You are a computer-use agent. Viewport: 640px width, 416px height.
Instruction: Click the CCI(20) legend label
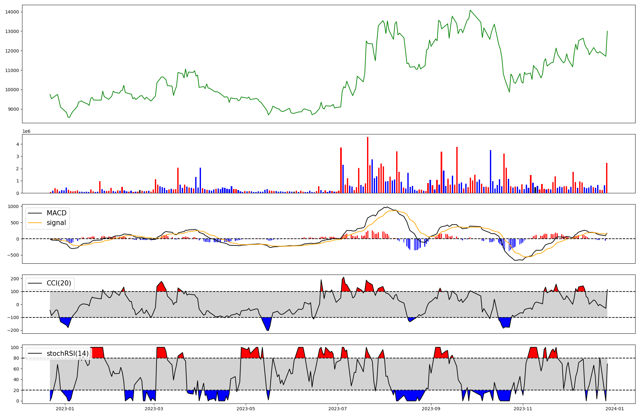point(59,283)
